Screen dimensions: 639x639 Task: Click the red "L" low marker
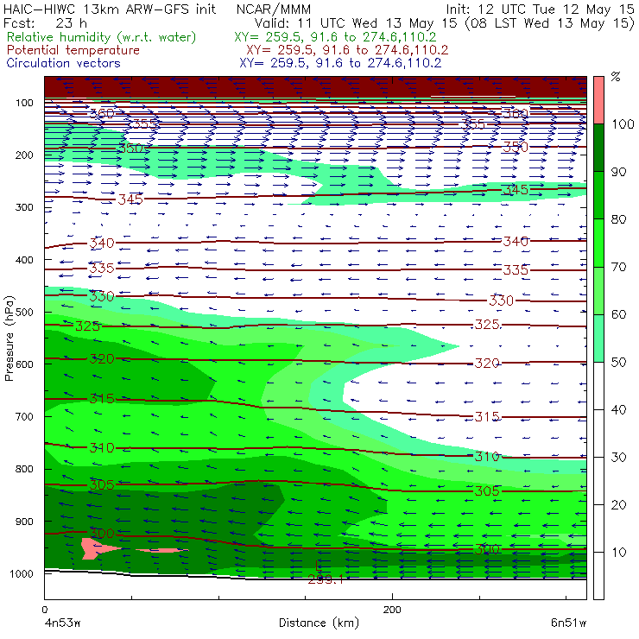click(x=319, y=565)
